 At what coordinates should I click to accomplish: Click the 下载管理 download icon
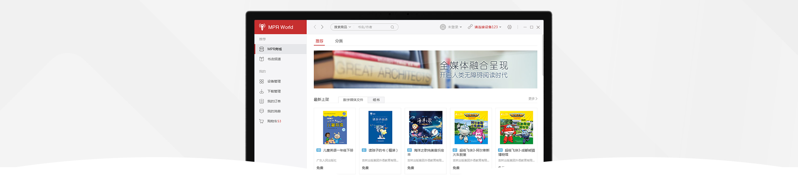pos(261,91)
